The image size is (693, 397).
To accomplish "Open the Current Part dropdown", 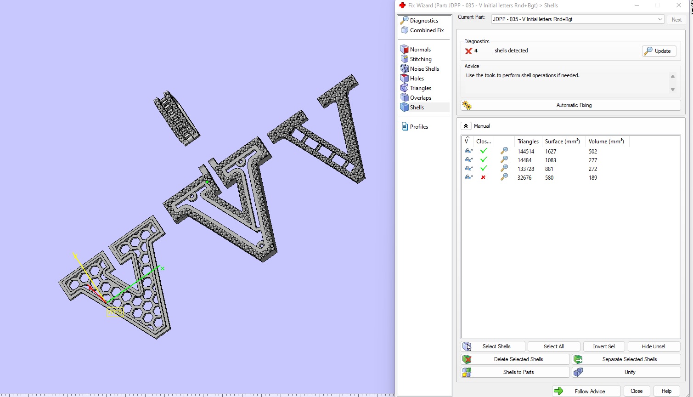I will pyautogui.click(x=578, y=19).
